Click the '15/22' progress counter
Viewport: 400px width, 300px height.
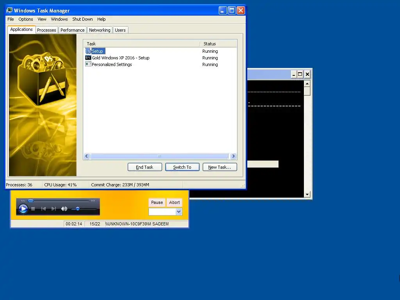[95, 224]
